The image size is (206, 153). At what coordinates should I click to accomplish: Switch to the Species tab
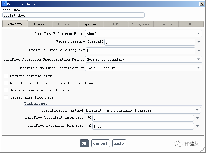click(90, 24)
